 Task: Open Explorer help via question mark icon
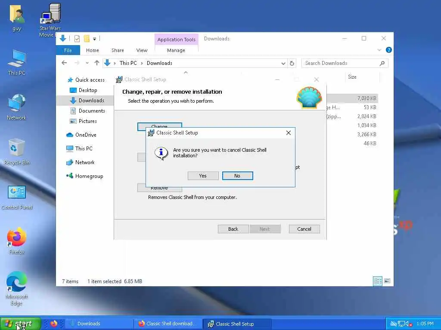tap(389, 50)
